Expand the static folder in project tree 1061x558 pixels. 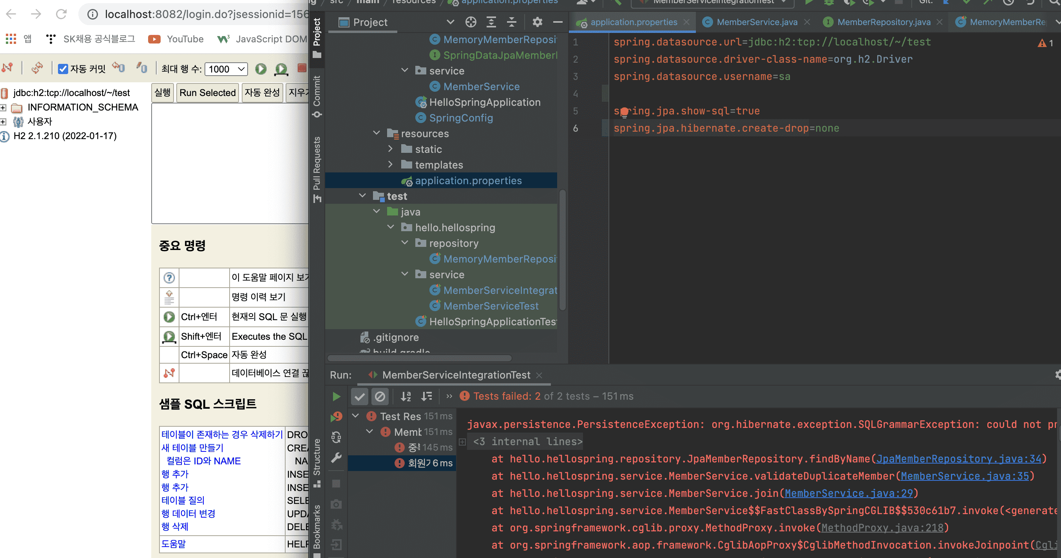(x=391, y=149)
